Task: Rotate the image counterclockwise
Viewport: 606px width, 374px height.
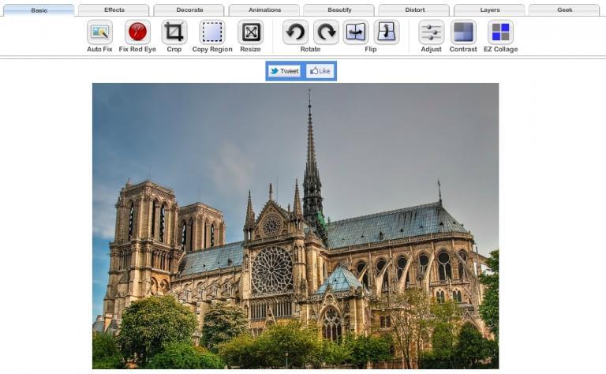Action: point(295,32)
